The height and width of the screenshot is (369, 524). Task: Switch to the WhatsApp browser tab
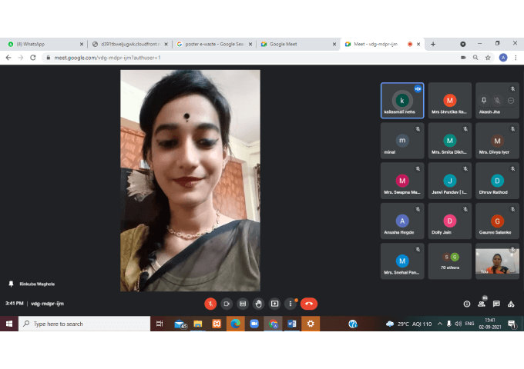(35, 44)
